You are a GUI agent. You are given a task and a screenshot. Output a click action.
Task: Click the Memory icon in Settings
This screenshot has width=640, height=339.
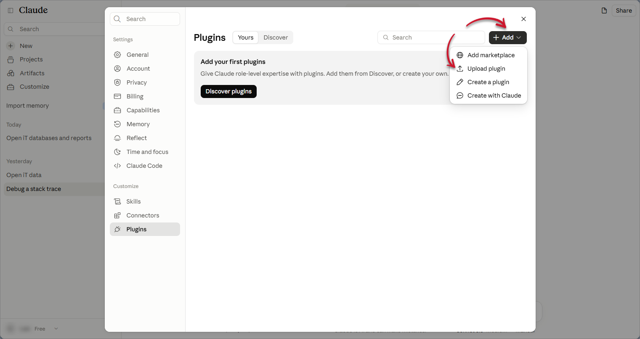(x=117, y=124)
